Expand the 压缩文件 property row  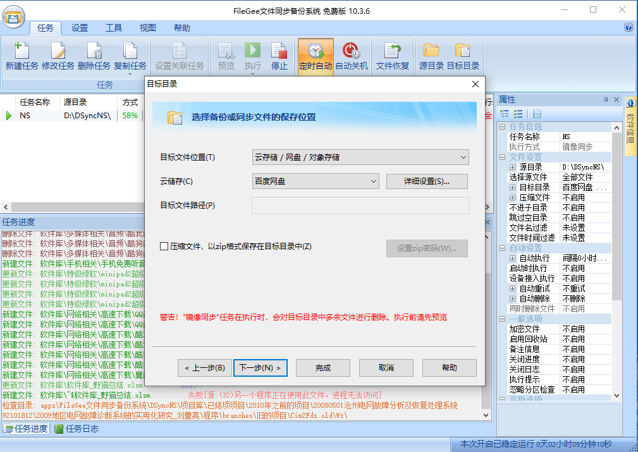513,197
